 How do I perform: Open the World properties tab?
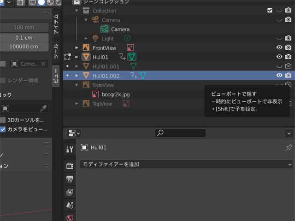(x=70, y=218)
